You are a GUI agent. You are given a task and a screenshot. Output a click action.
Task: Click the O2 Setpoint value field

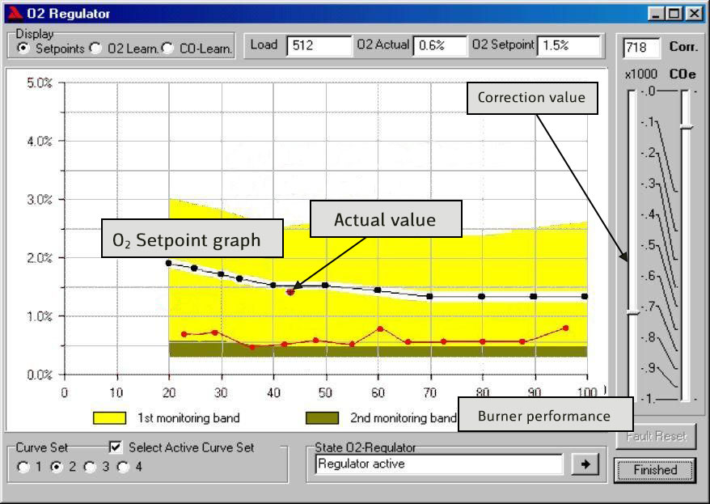coord(568,46)
